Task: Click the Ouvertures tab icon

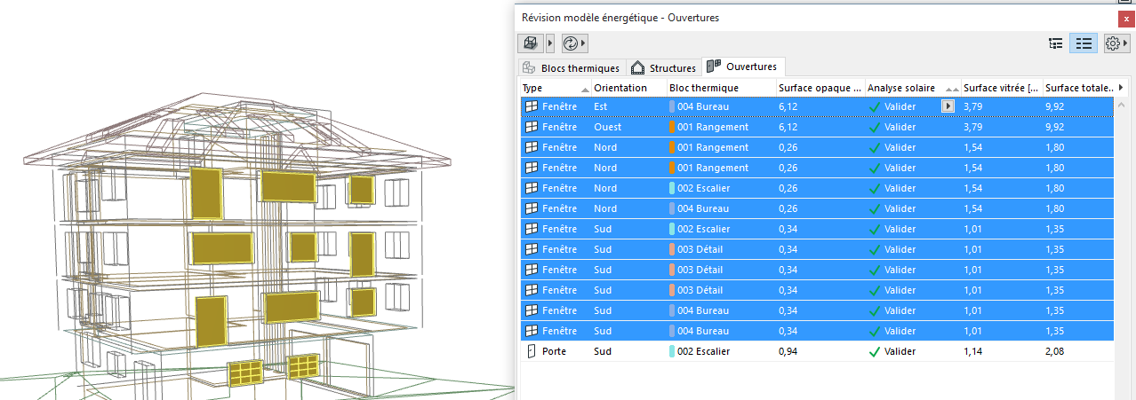Action: click(x=714, y=67)
